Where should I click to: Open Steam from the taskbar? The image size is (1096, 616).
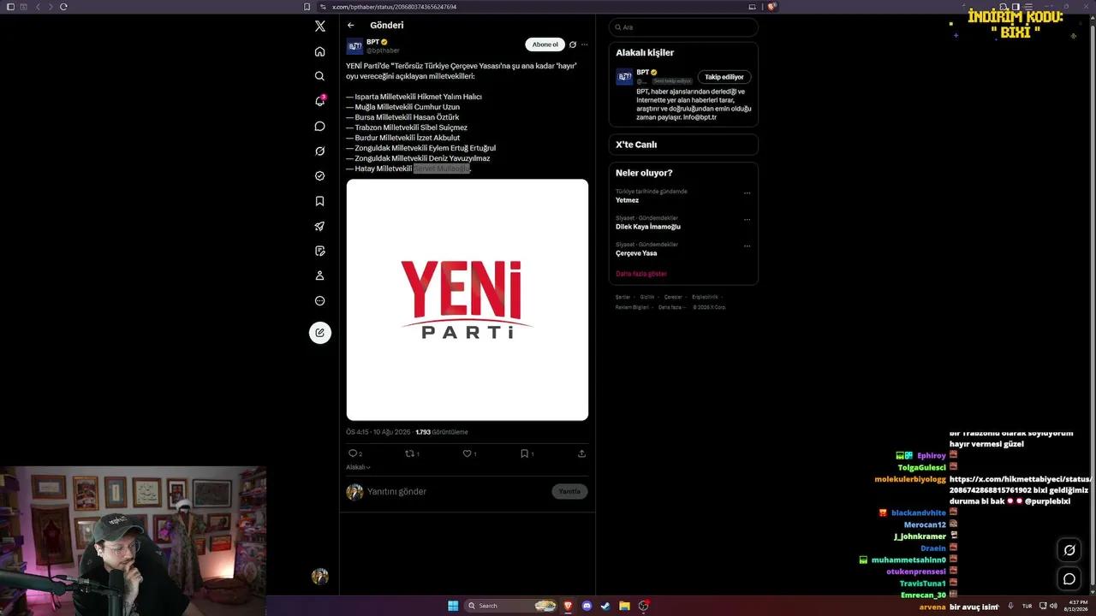tap(605, 606)
